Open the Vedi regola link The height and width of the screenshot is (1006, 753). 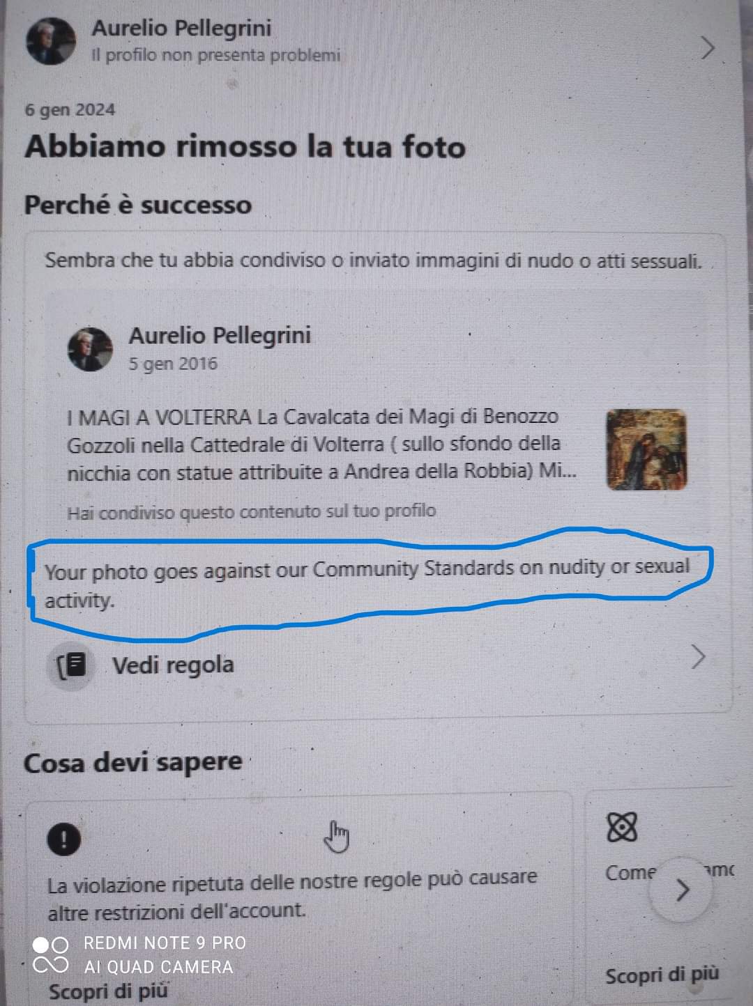(173, 665)
